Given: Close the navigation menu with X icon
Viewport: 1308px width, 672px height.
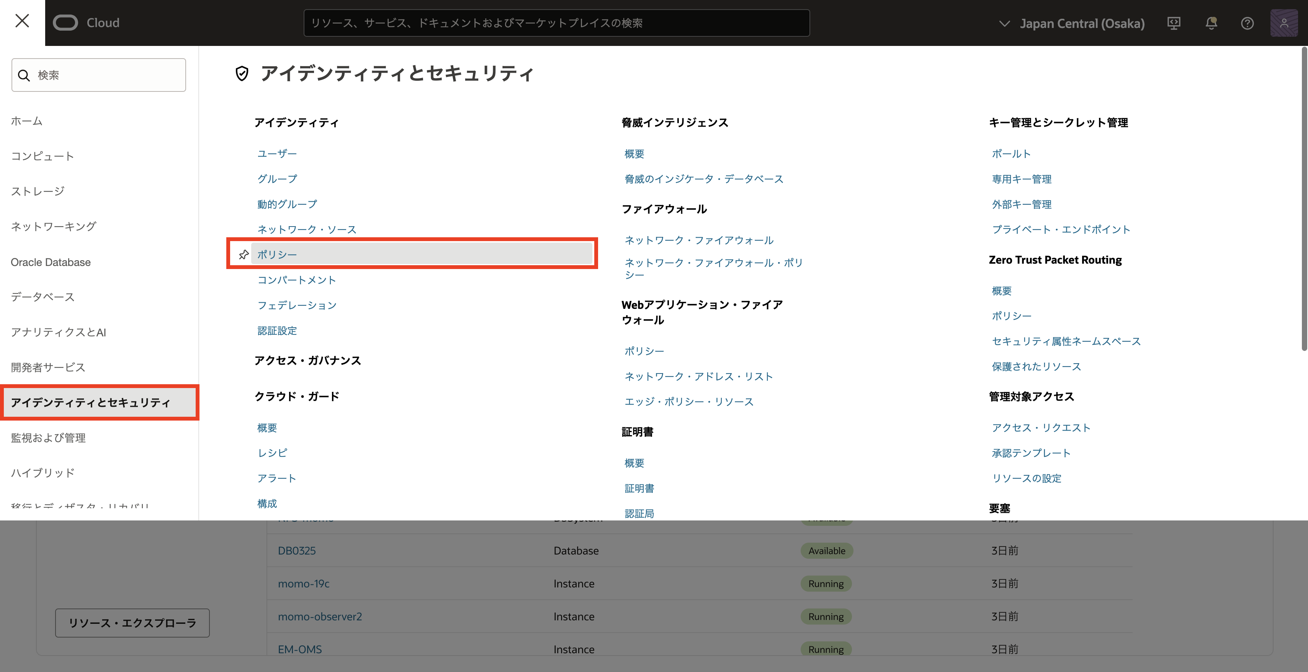Looking at the screenshot, I should click(x=22, y=21).
